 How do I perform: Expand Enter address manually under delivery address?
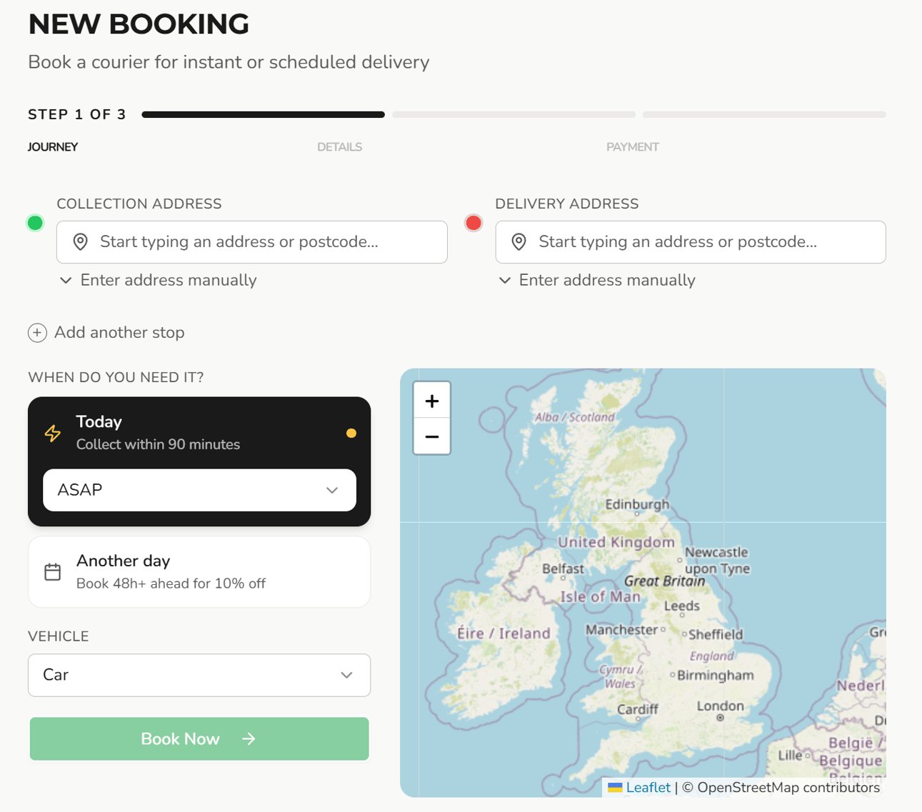(x=606, y=280)
